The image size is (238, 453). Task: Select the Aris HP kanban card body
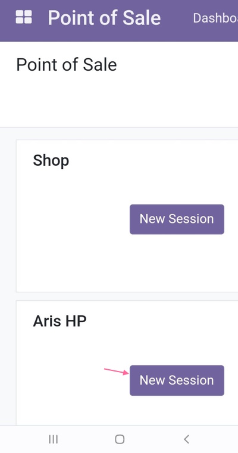127,363
